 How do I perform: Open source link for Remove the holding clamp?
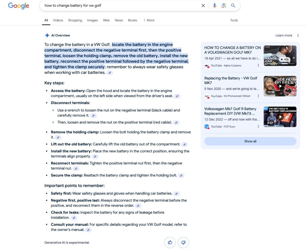(x=58, y=137)
